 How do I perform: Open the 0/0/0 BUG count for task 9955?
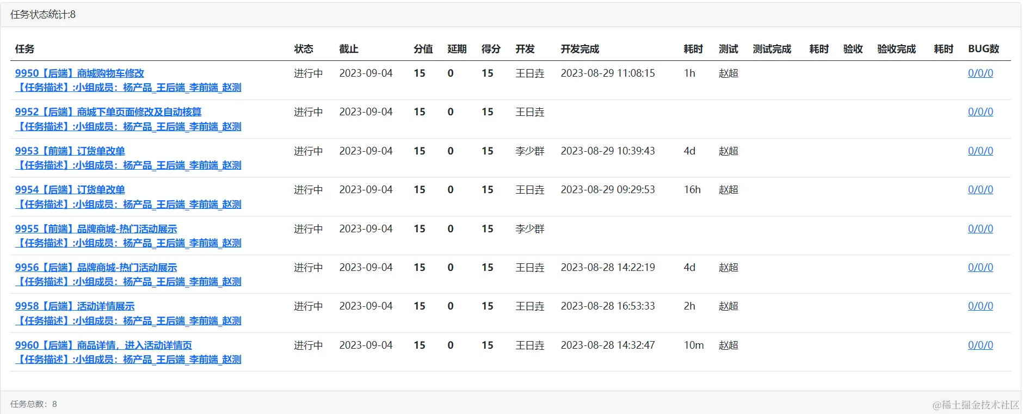coord(980,228)
